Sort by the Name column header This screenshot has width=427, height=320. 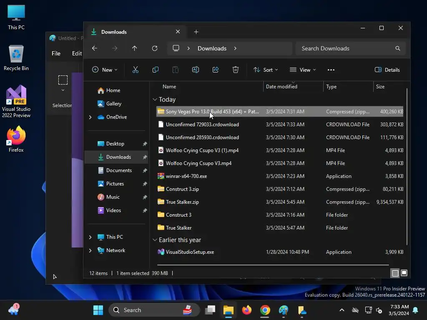click(169, 87)
